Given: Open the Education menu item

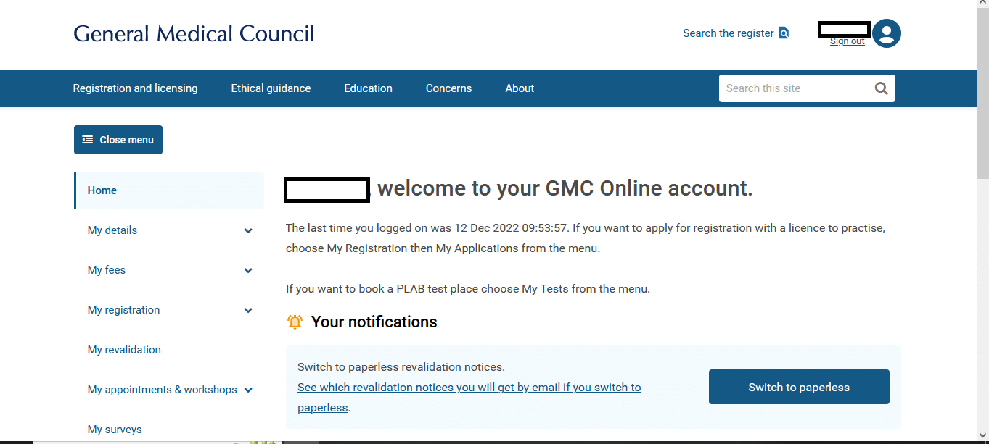Looking at the screenshot, I should [x=368, y=88].
